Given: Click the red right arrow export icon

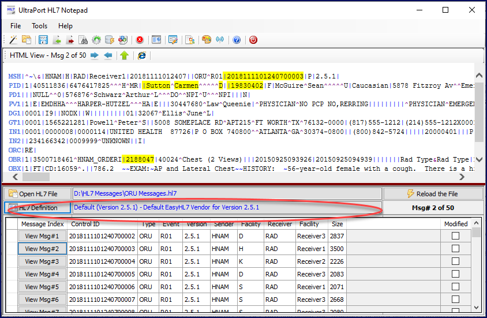Looking at the screenshot, I should pyautogui.click(x=70, y=40).
